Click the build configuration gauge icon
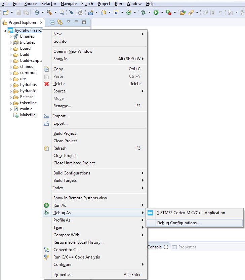Screen dimensions: 245x280 coord(37,12)
